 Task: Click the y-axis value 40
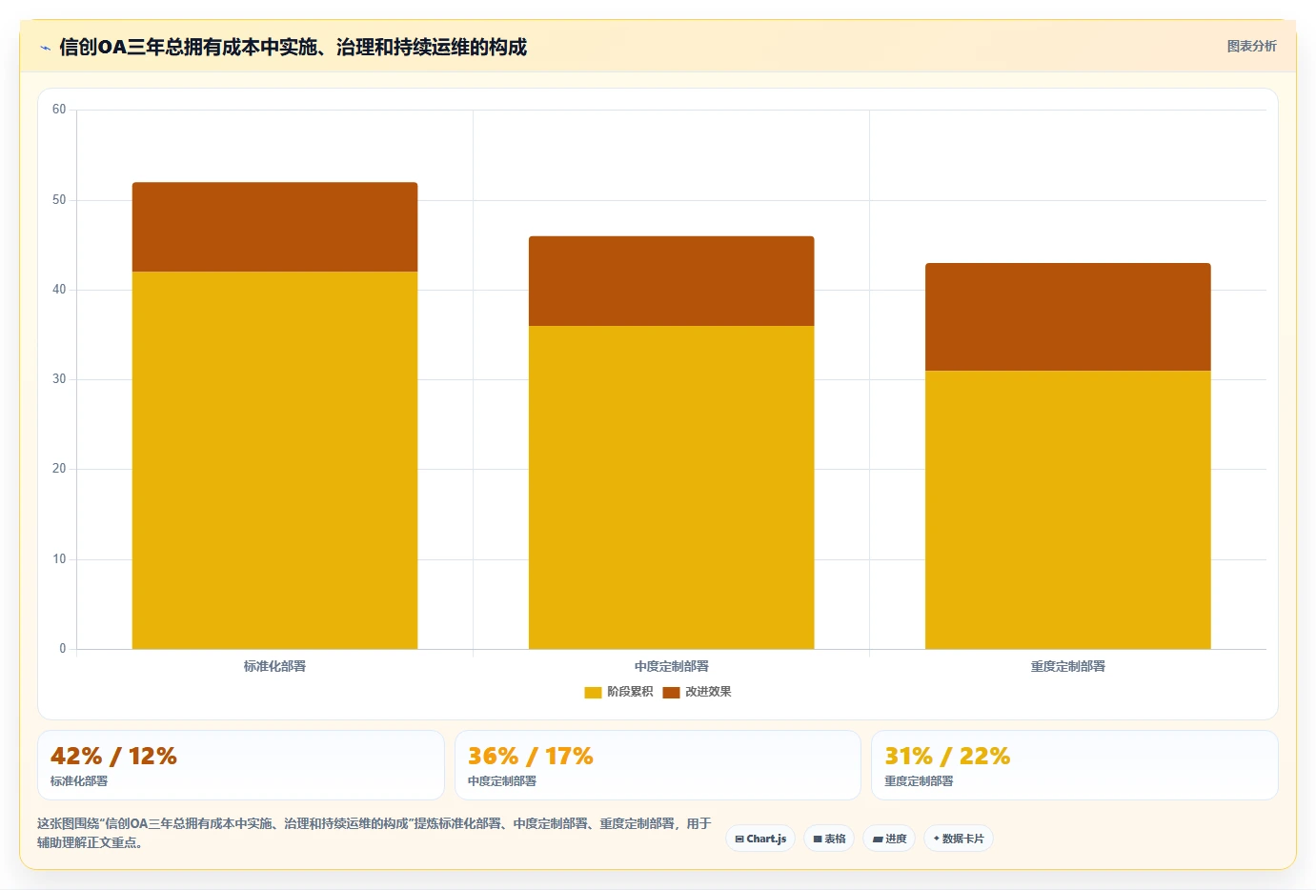(x=59, y=290)
